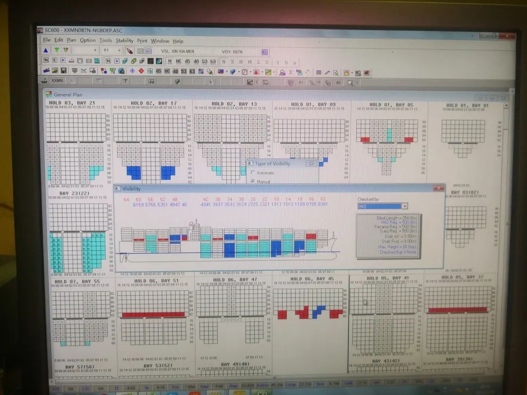Toggle the 45 button in the second toolbar row
The image size is (527, 395).
click(187, 61)
